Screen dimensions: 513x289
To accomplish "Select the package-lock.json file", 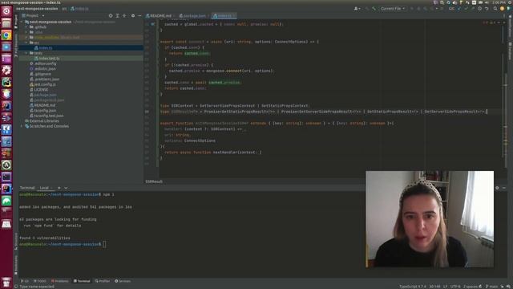I will tap(46, 100).
